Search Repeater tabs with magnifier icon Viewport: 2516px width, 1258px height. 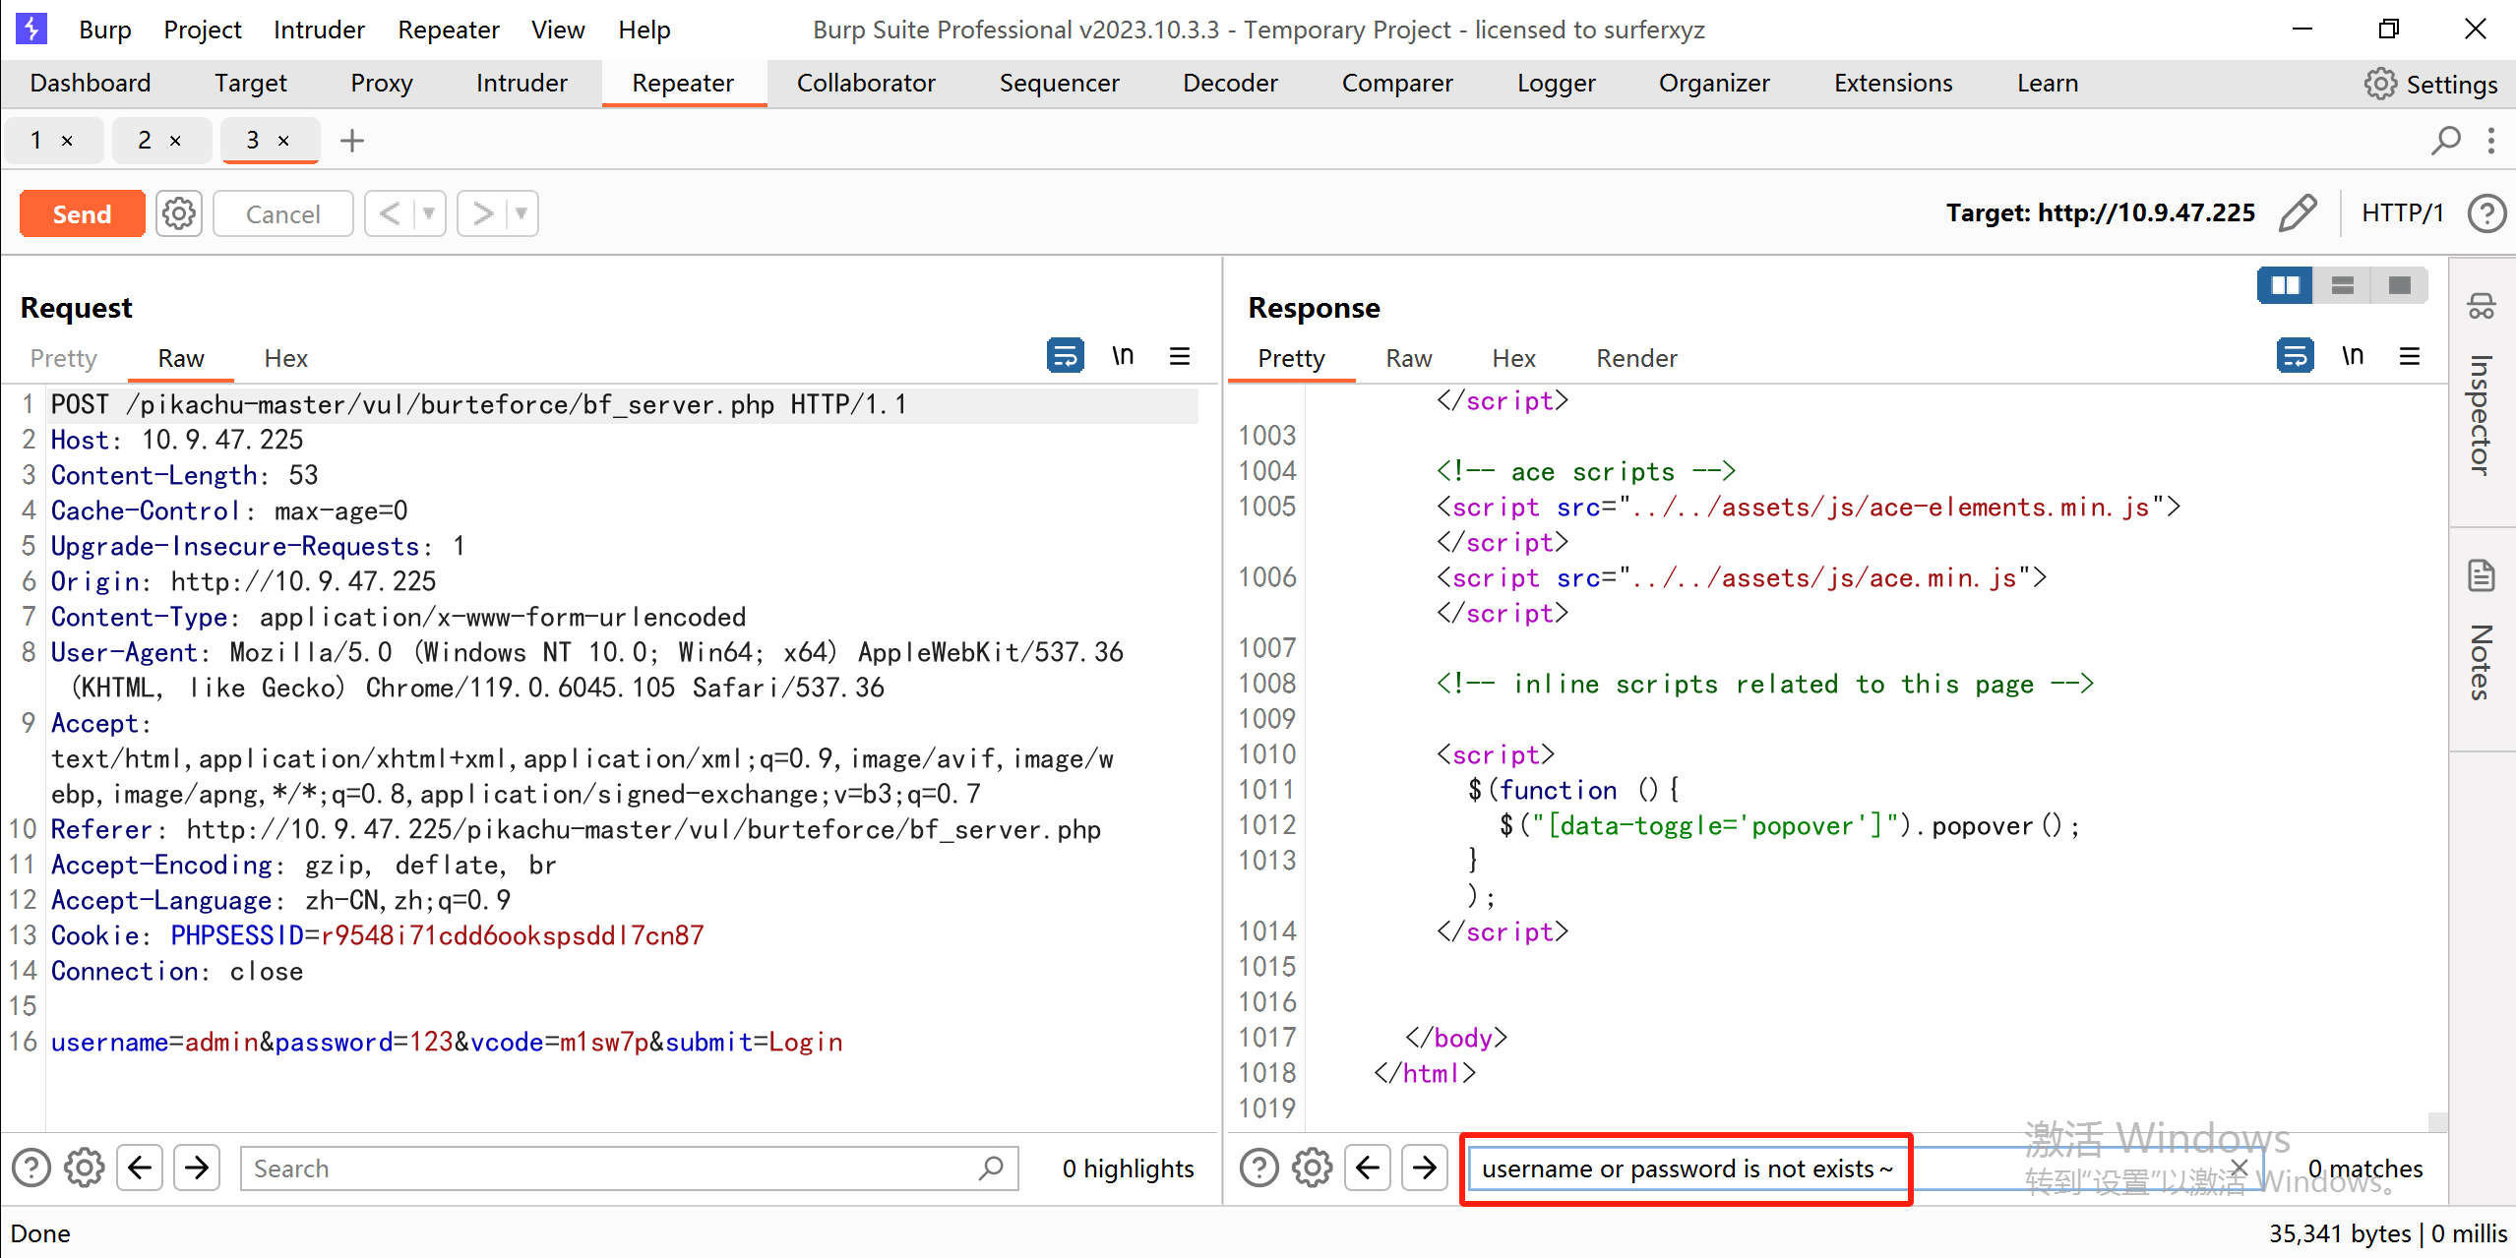tap(2445, 141)
